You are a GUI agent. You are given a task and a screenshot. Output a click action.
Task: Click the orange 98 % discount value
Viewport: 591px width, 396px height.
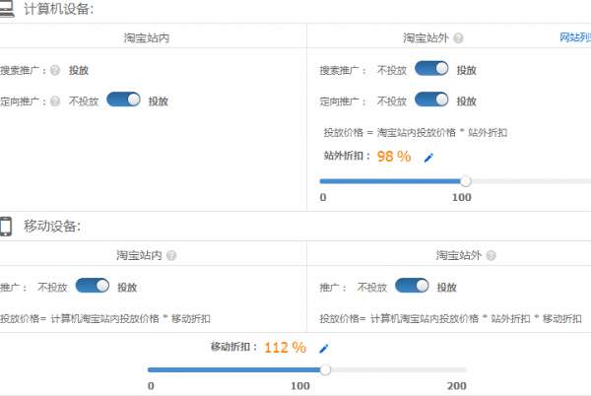393,157
